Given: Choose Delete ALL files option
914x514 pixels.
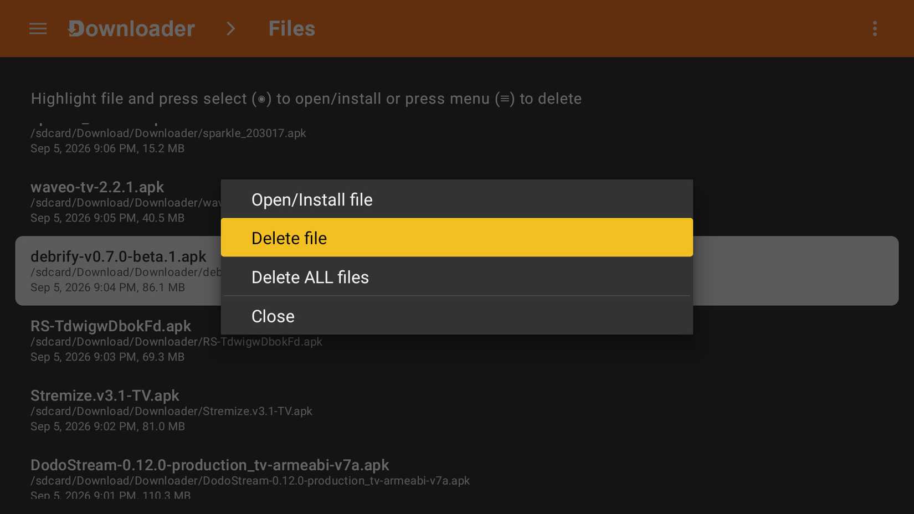Looking at the screenshot, I should pyautogui.click(x=457, y=276).
